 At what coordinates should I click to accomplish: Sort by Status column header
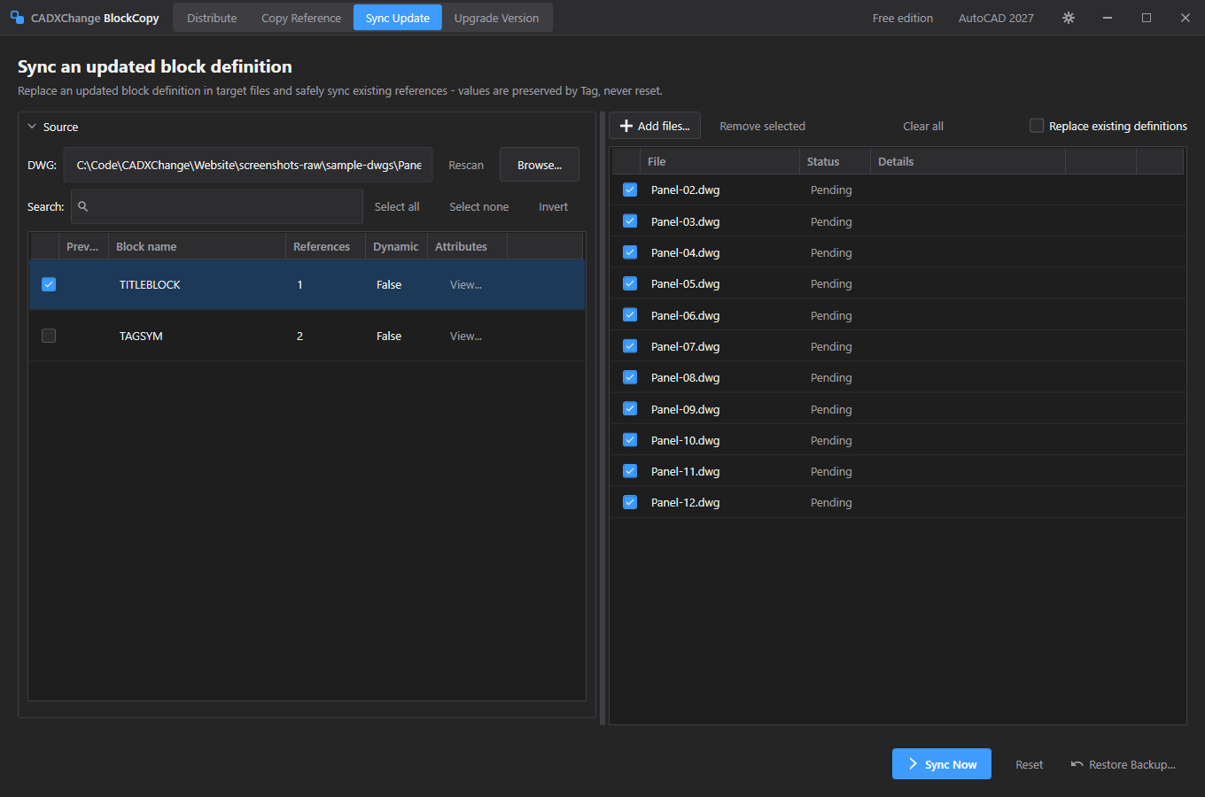tap(835, 161)
